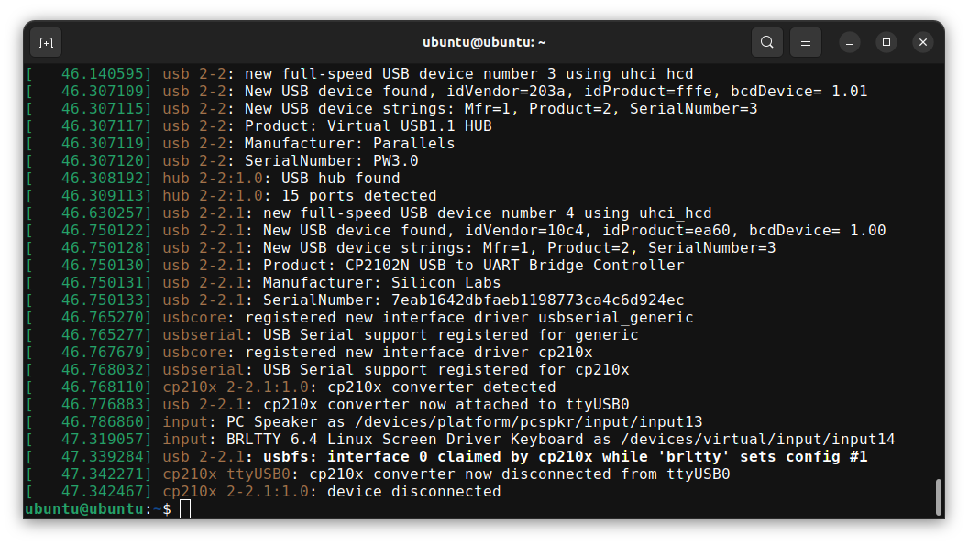Click the BRLTTY 6.4 input line
This screenshot has width=968, height=545.
(460, 440)
